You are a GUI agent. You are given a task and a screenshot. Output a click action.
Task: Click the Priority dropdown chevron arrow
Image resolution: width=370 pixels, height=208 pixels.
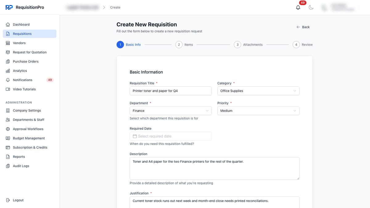tap(295, 111)
